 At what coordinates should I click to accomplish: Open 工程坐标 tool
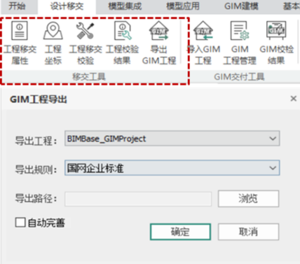[53, 43]
